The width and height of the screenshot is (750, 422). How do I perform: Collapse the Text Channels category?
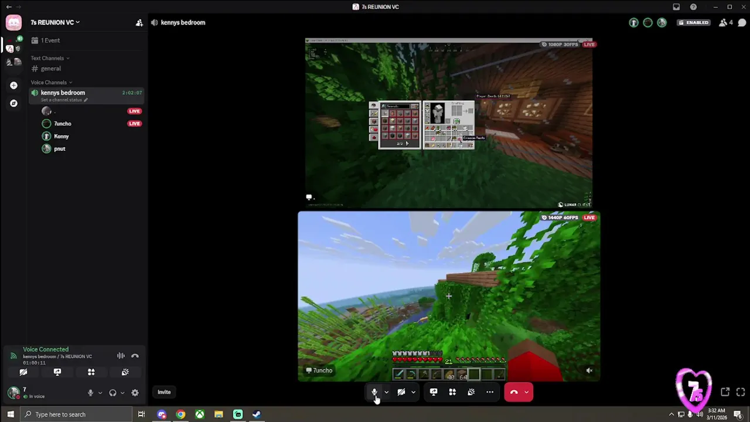tap(50, 58)
